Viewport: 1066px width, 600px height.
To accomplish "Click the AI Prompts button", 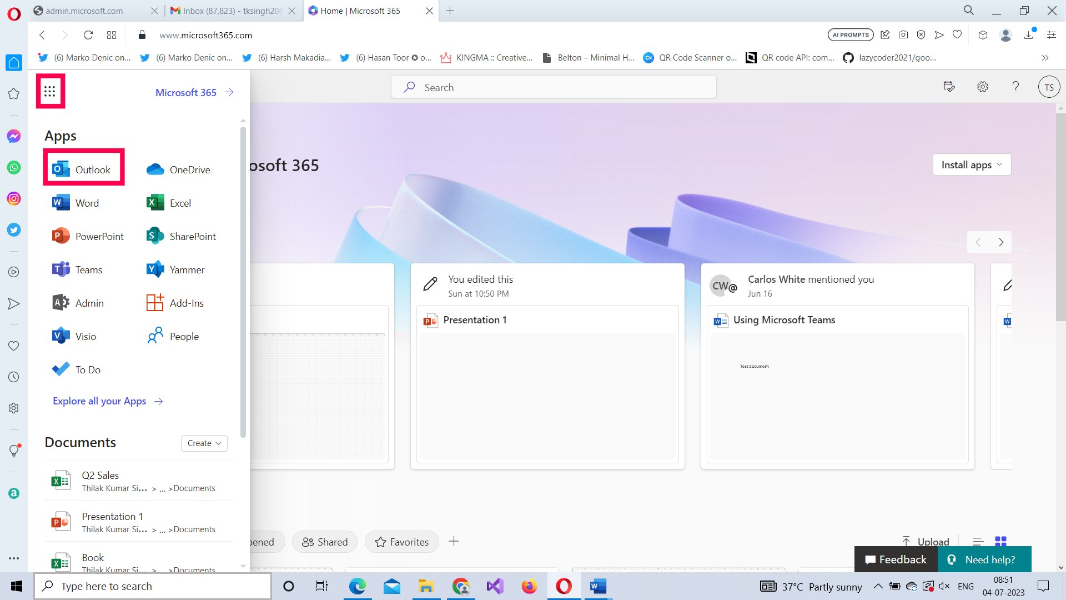I will [851, 35].
